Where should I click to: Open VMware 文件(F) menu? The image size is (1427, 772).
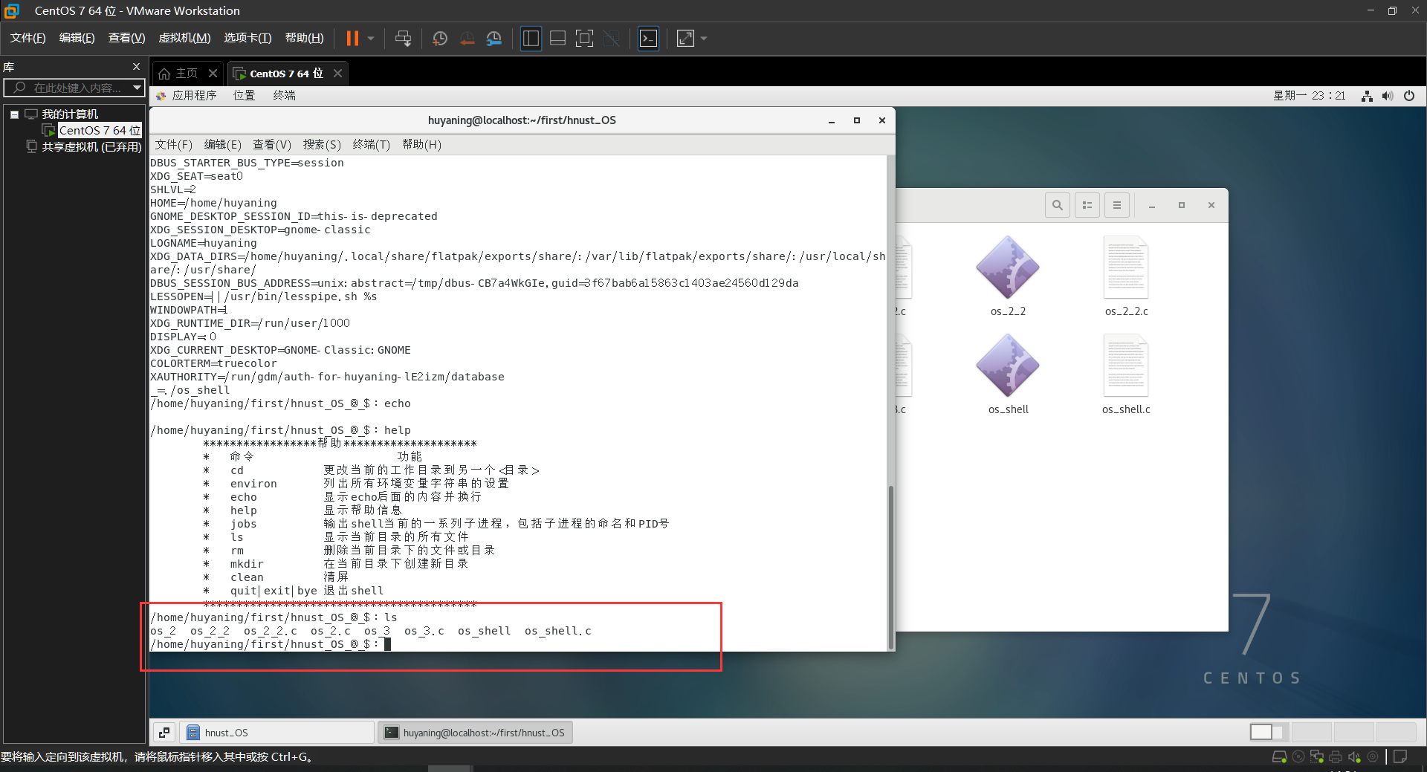(27, 38)
